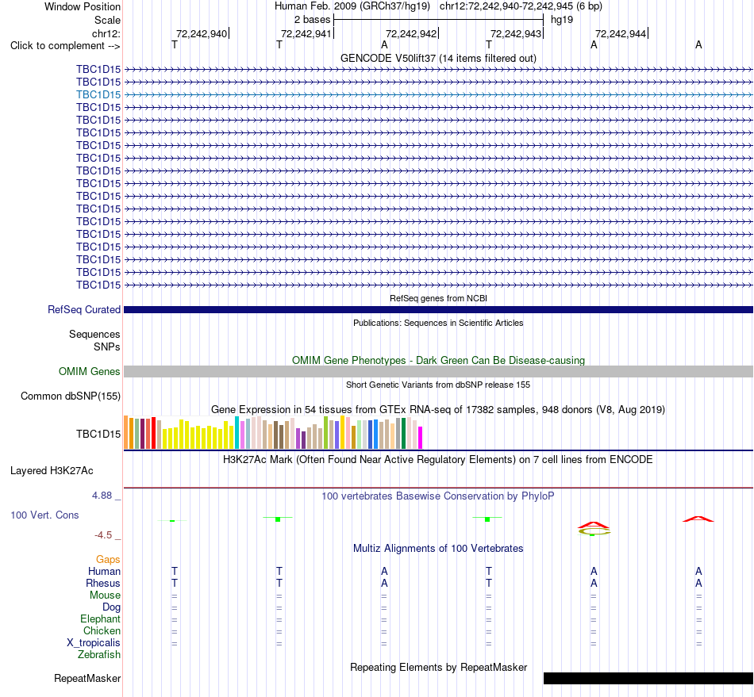Click the 4.88 PhyloP upper scale value

coord(102,496)
